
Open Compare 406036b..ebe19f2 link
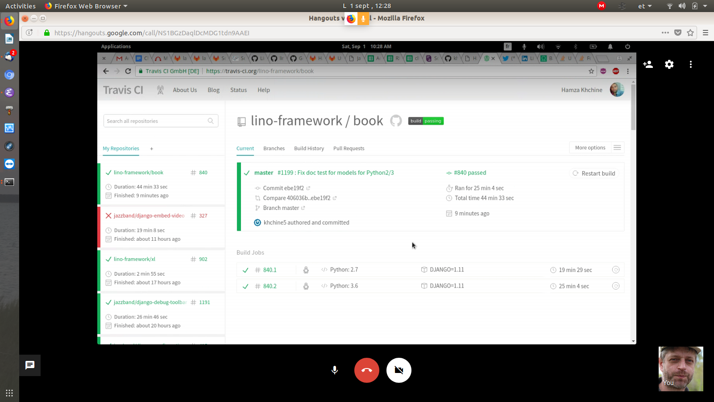coord(297,198)
